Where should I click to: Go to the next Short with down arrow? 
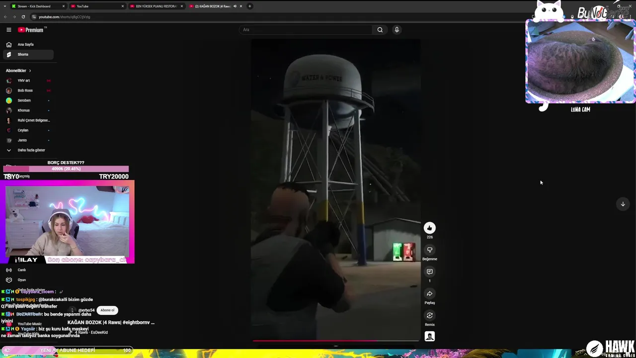tap(623, 204)
